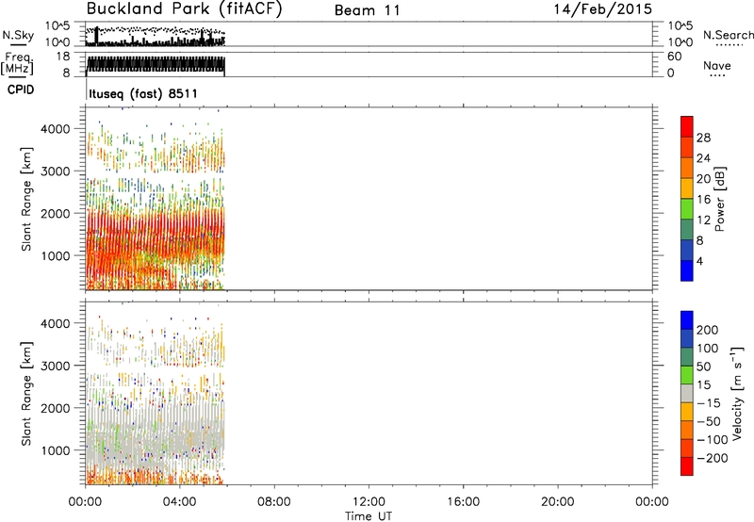This screenshot has height=522, width=754.
Task: Click the blue swatch at bottom of Power colorbar
Action: [687, 270]
